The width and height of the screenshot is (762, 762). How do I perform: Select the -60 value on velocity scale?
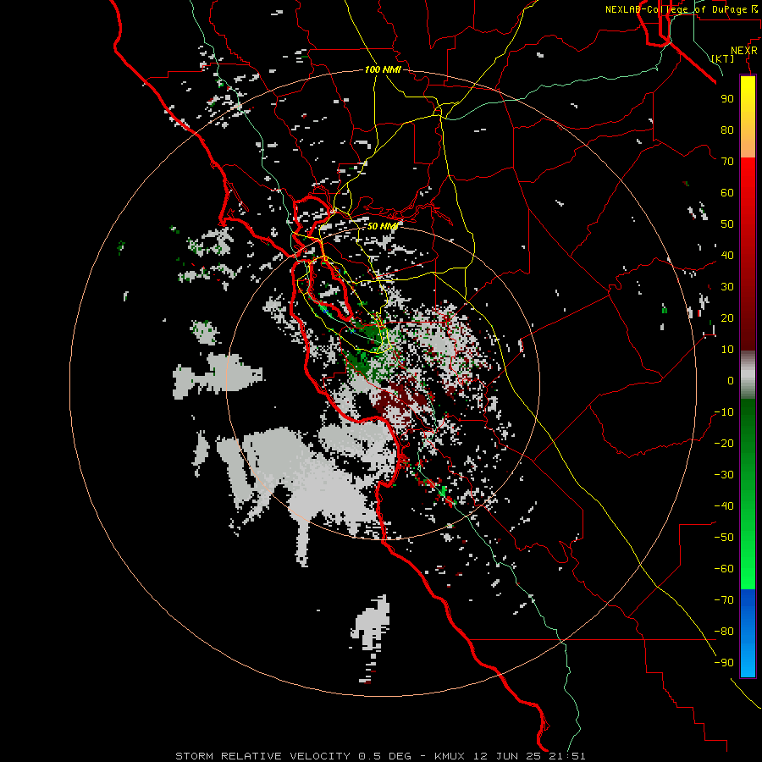pyautogui.click(x=724, y=569)
